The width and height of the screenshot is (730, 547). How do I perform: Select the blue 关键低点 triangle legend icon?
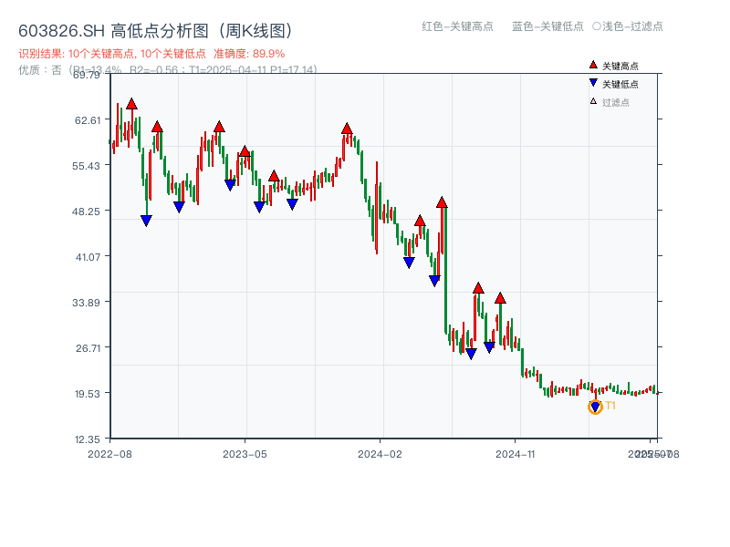(x=591, y=84)
